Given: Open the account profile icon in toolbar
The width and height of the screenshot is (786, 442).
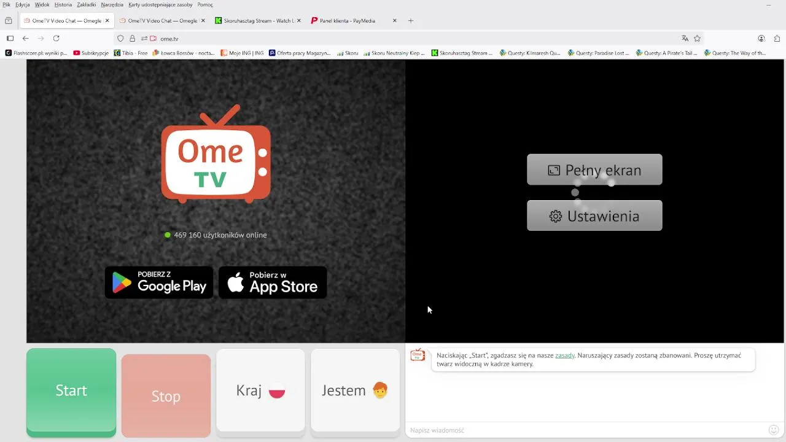Looking at the screenshot, I should (x=761, y=38).
